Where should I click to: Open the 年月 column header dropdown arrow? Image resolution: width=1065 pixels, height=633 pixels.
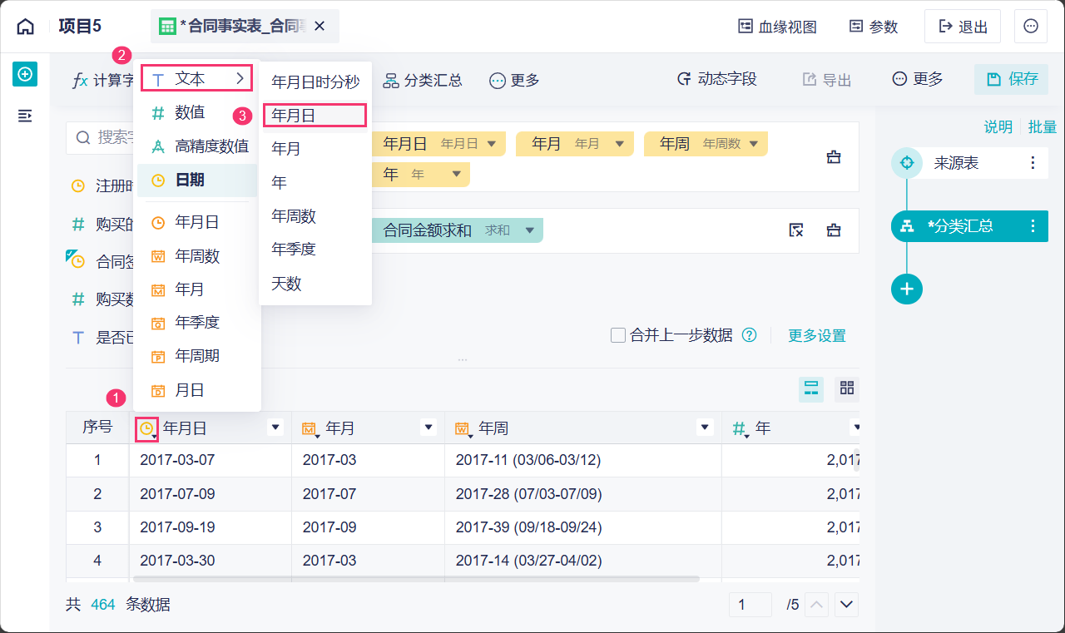coord(428,428)
